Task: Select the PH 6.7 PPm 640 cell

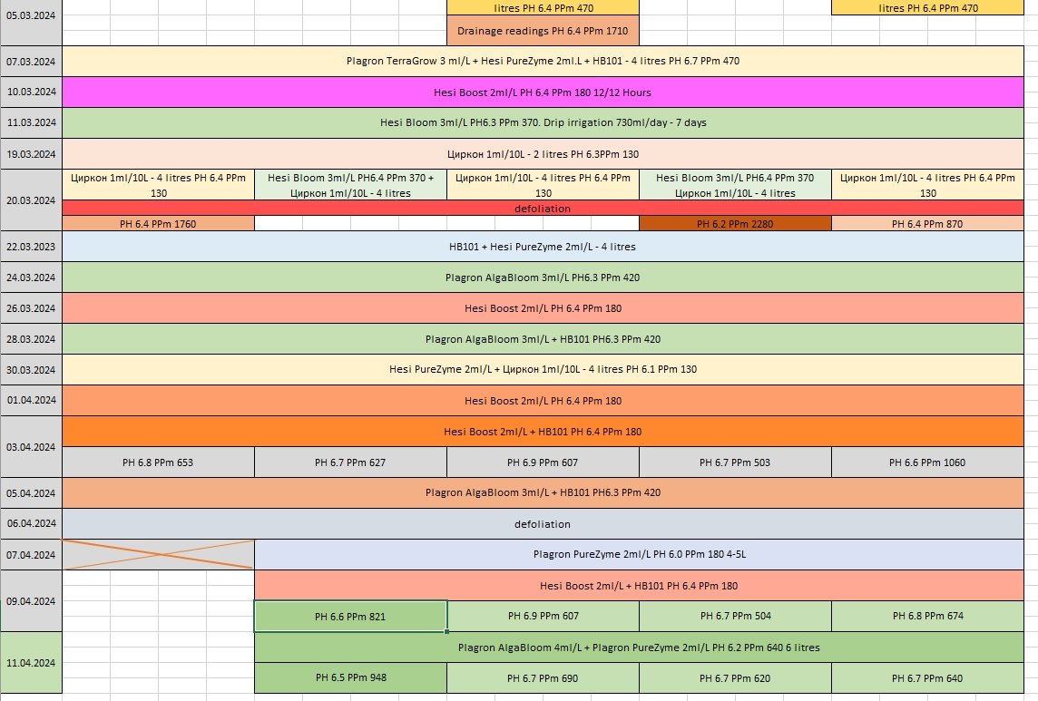Action: [927, 677]
